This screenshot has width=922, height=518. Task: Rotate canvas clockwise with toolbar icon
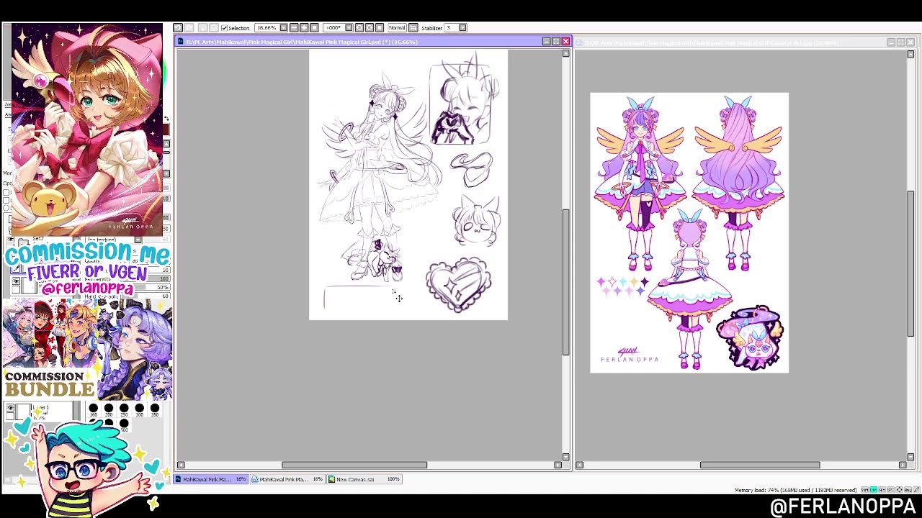point(370,28)
